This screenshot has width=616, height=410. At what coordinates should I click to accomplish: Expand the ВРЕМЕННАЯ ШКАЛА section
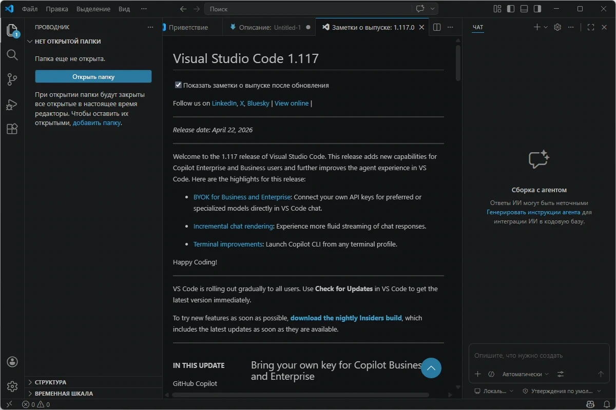[93, 394]
